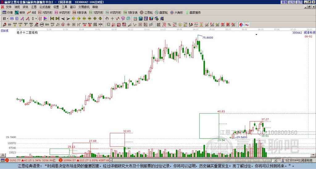This screenshot has width=316, height=169.
Task: Open the 帮助 menu
Action: [95, 7]
